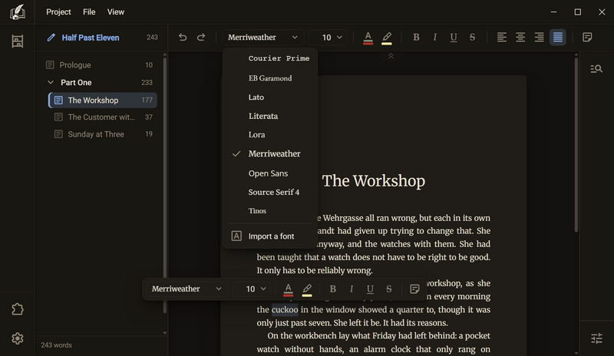The width and height of the screenshot is (614, 356).
Task: Toggle strikethrough in the floating toolbar
Action: point(389,288)
